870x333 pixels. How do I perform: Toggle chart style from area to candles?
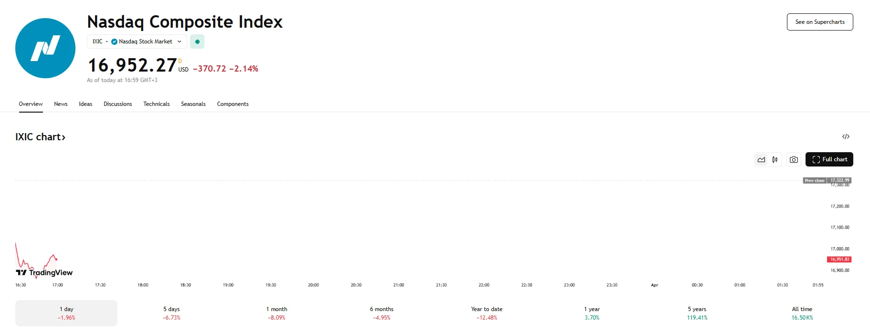point(774,159)
